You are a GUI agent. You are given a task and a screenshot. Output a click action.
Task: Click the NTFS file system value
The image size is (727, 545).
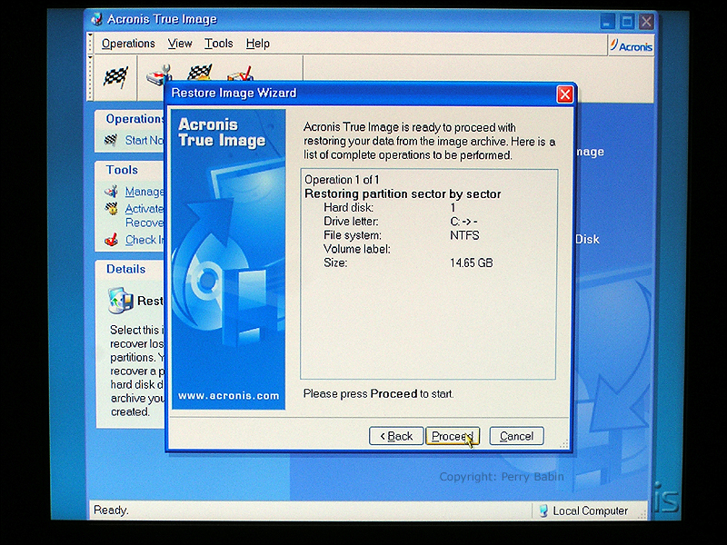pyautogui.click(x=464, y=235)
